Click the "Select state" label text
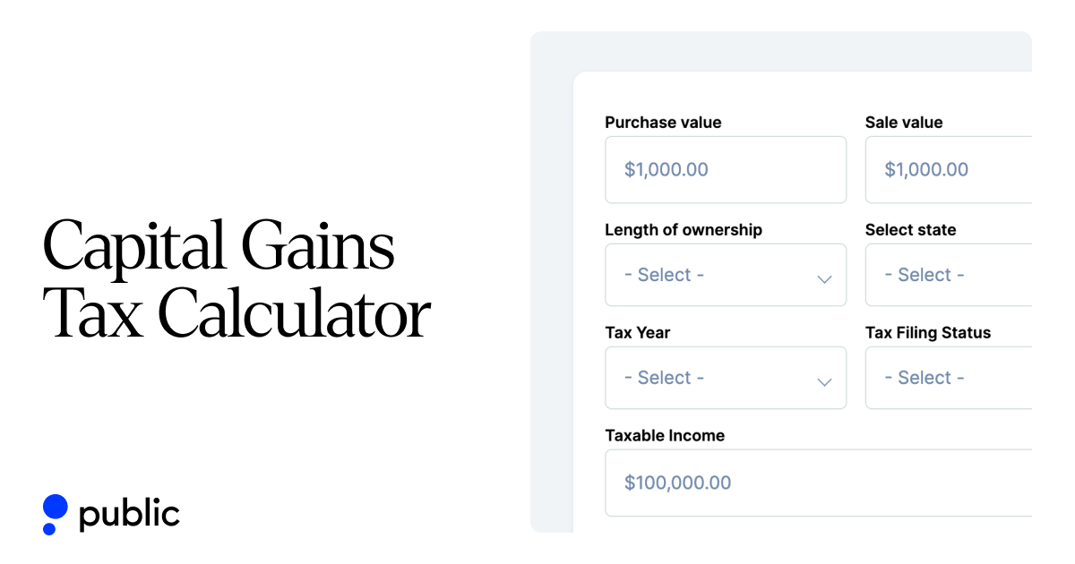The width and height of the screenshot is (1075, 564). [x=910, y=230]
